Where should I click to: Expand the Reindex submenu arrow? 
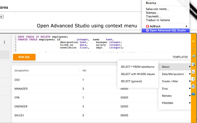[190, 96]
